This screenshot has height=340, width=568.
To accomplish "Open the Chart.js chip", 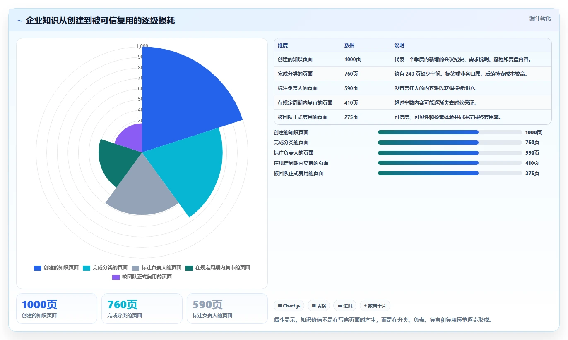I will pyautogui.click(x=289, y=306).
